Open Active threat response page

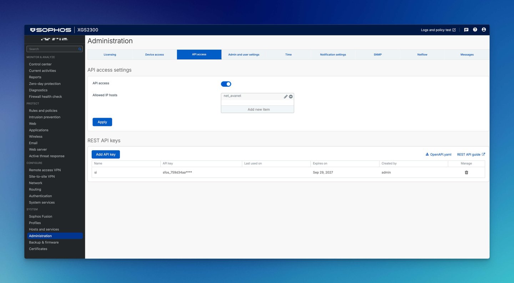[47, 156]
